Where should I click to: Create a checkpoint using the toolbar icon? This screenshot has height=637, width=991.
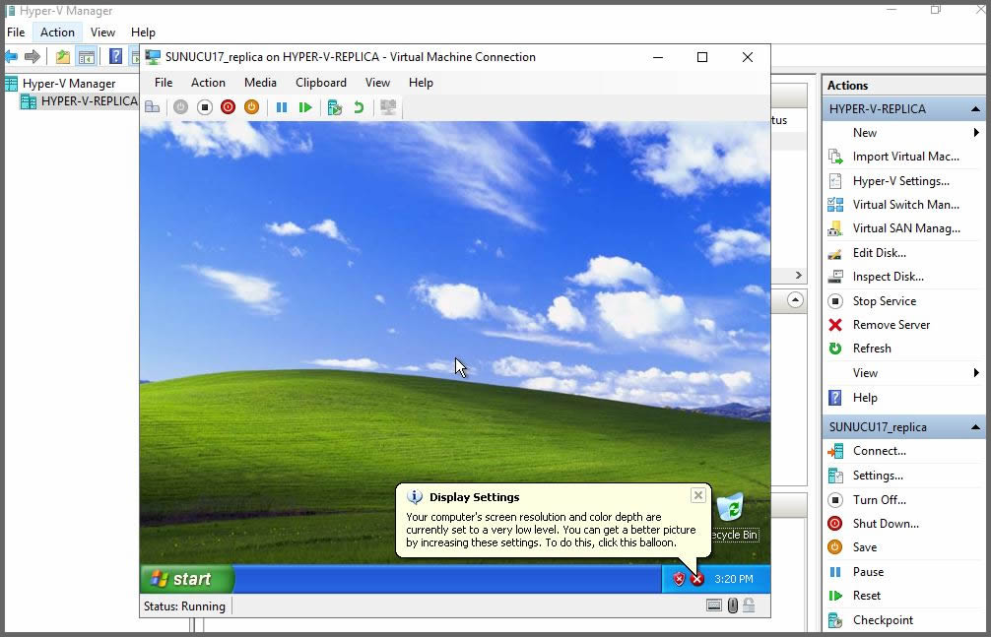[x=335, y=107]
